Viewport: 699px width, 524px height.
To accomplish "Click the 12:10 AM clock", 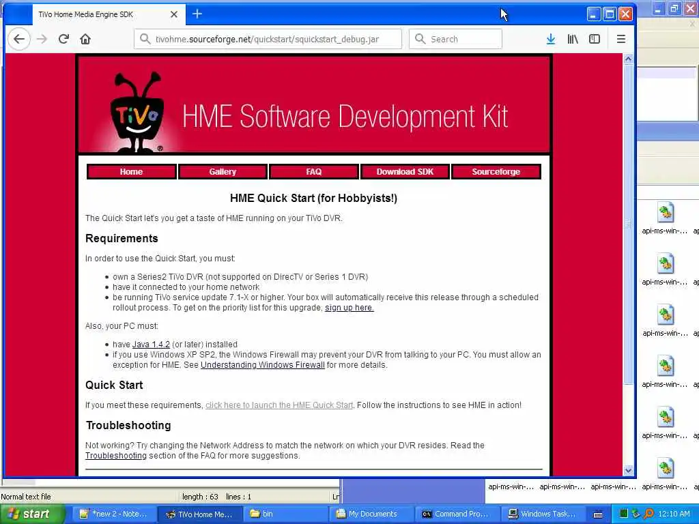I will coord(674,514).
